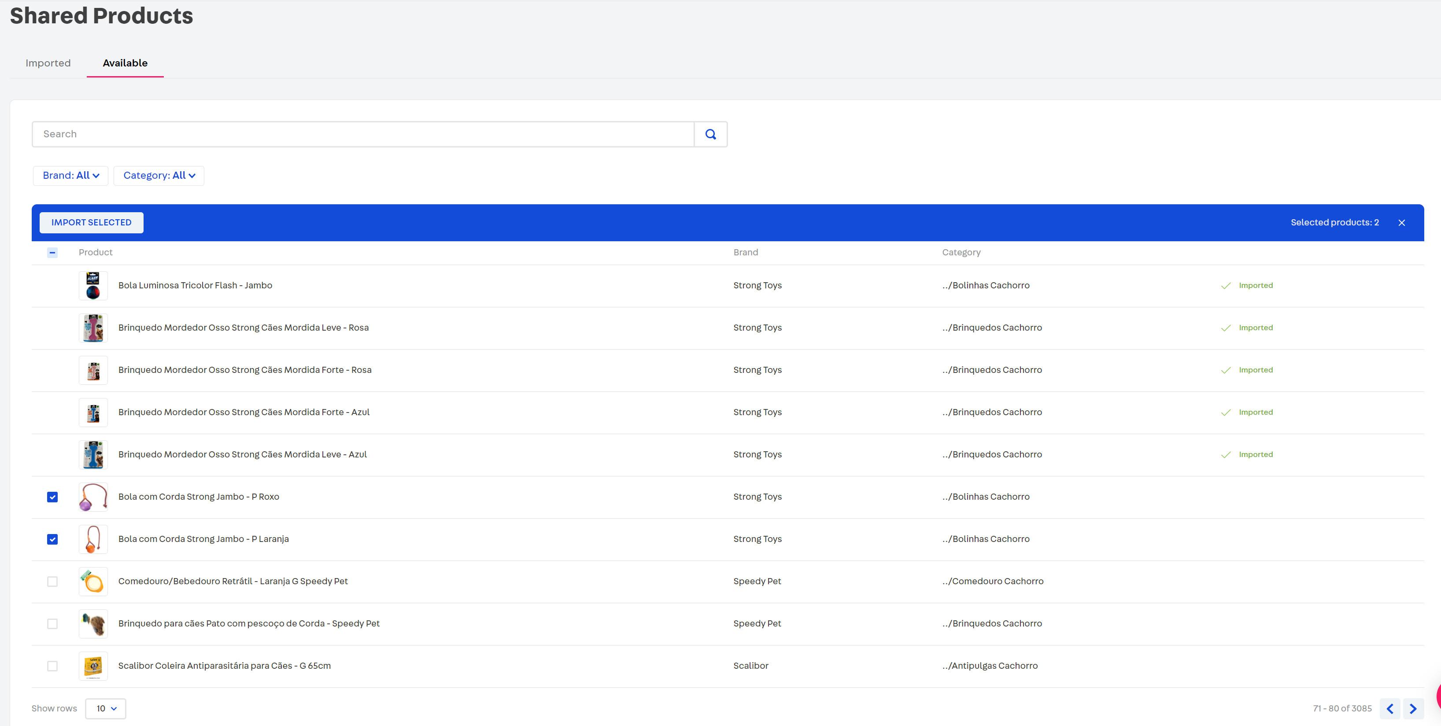
Task: Click the Brinquedo Pato com pescoço thumbnail
Action: pos(93,624)
